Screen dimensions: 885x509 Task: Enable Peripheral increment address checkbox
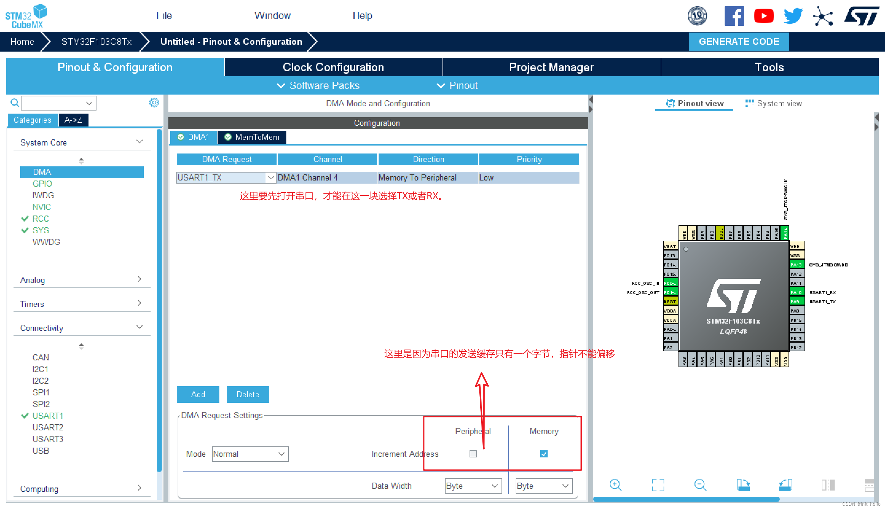(x=473, y=453)
